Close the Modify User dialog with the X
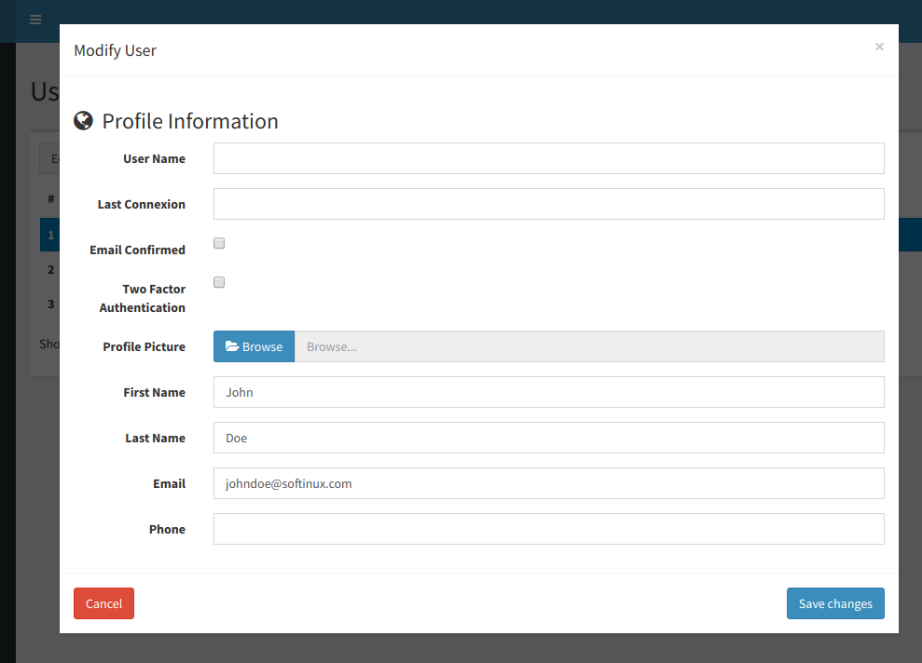This screenshot has height=663, width=922. pyautogui.click(x=878, y=47)
